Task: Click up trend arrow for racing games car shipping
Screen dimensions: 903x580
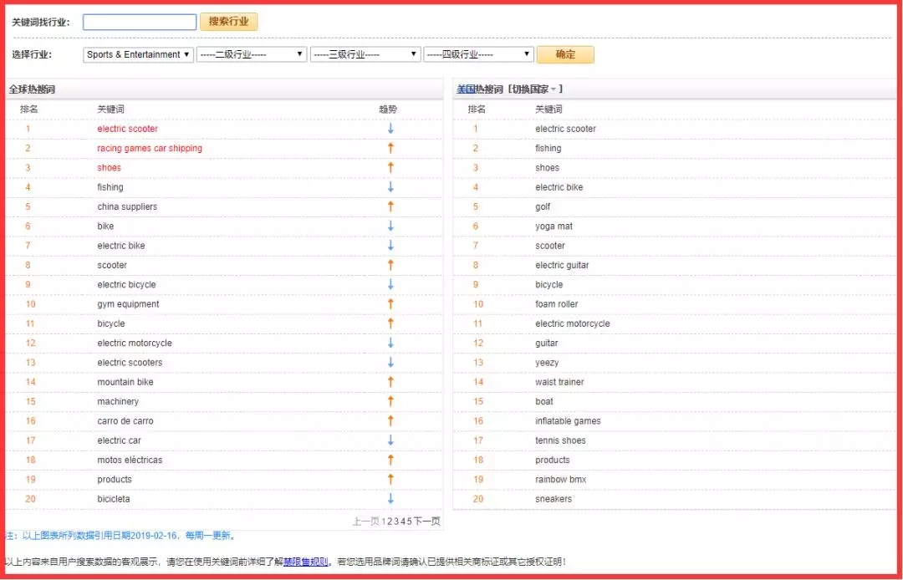Action: pyautogui.click(x=390, y=149)
